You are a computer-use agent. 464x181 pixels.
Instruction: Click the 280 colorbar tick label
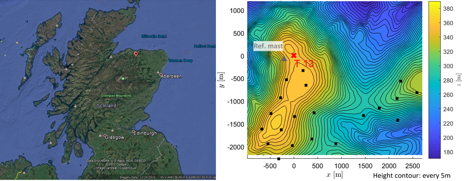[x=448, y=81]
